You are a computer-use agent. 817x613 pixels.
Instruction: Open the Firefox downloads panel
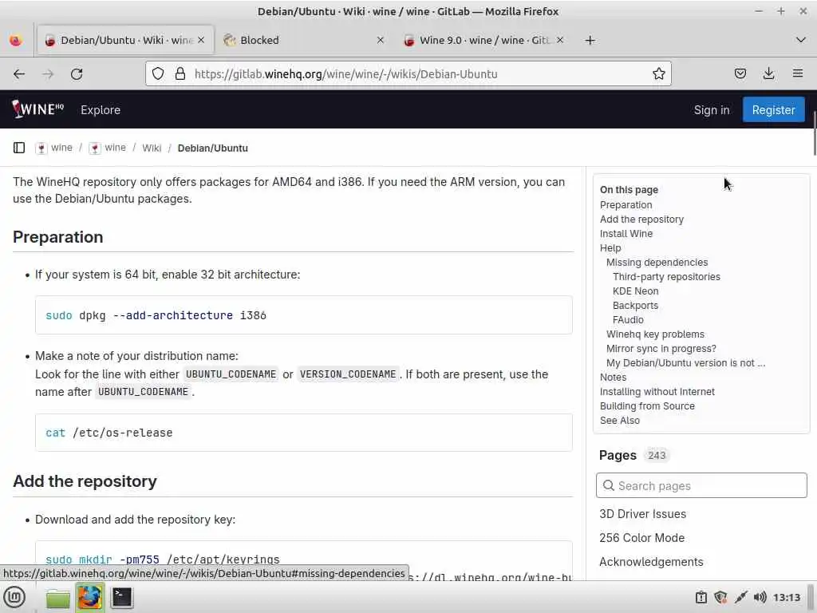(x=768, y=74)
